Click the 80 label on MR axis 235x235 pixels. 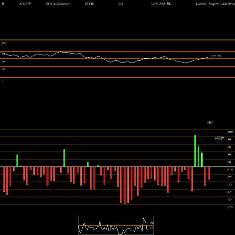(x=229, y=140)
